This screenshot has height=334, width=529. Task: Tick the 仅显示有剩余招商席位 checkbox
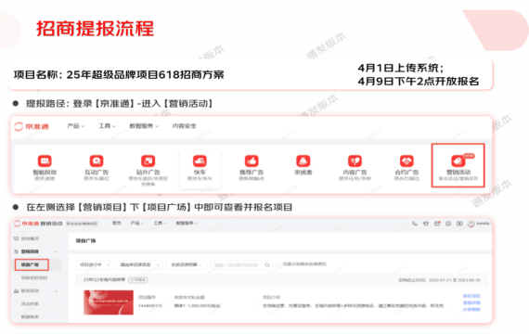278,264
